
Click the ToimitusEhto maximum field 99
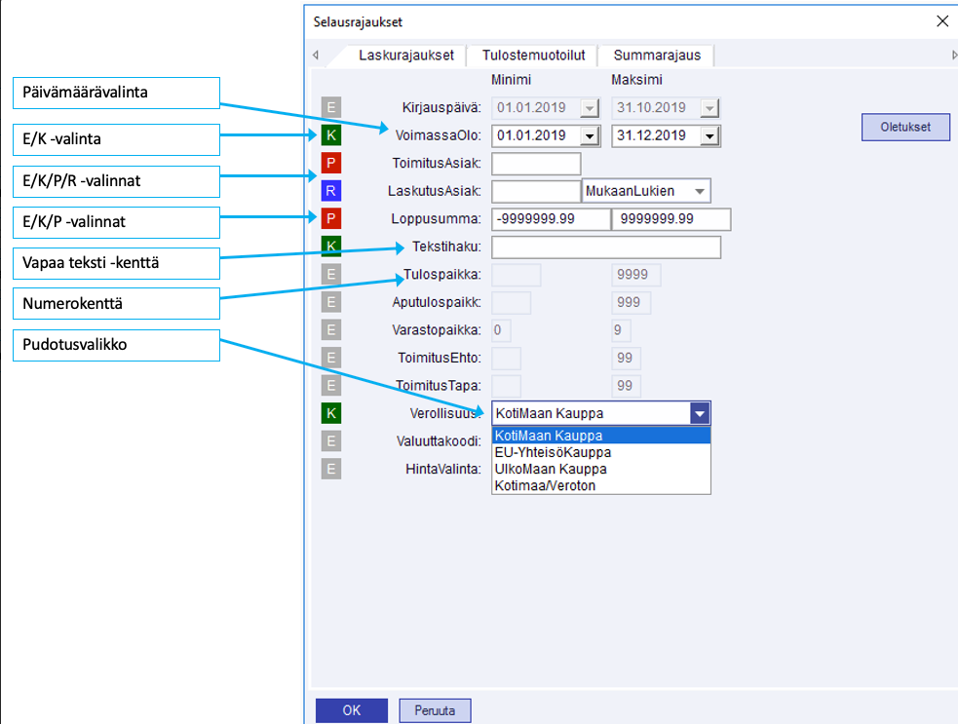point(627,358)
